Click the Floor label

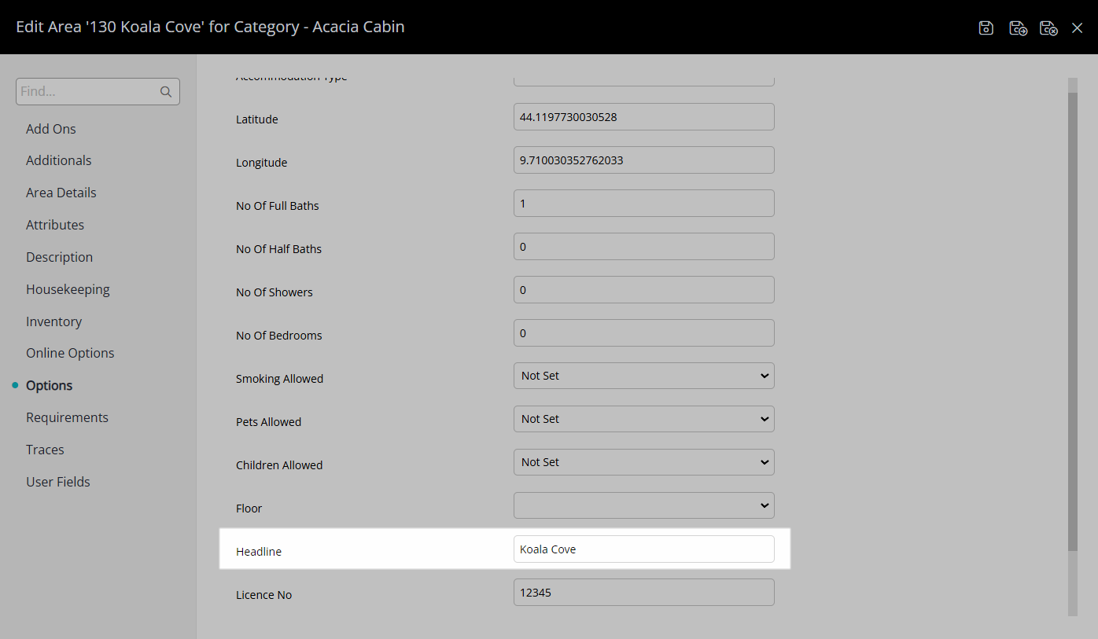249,509
